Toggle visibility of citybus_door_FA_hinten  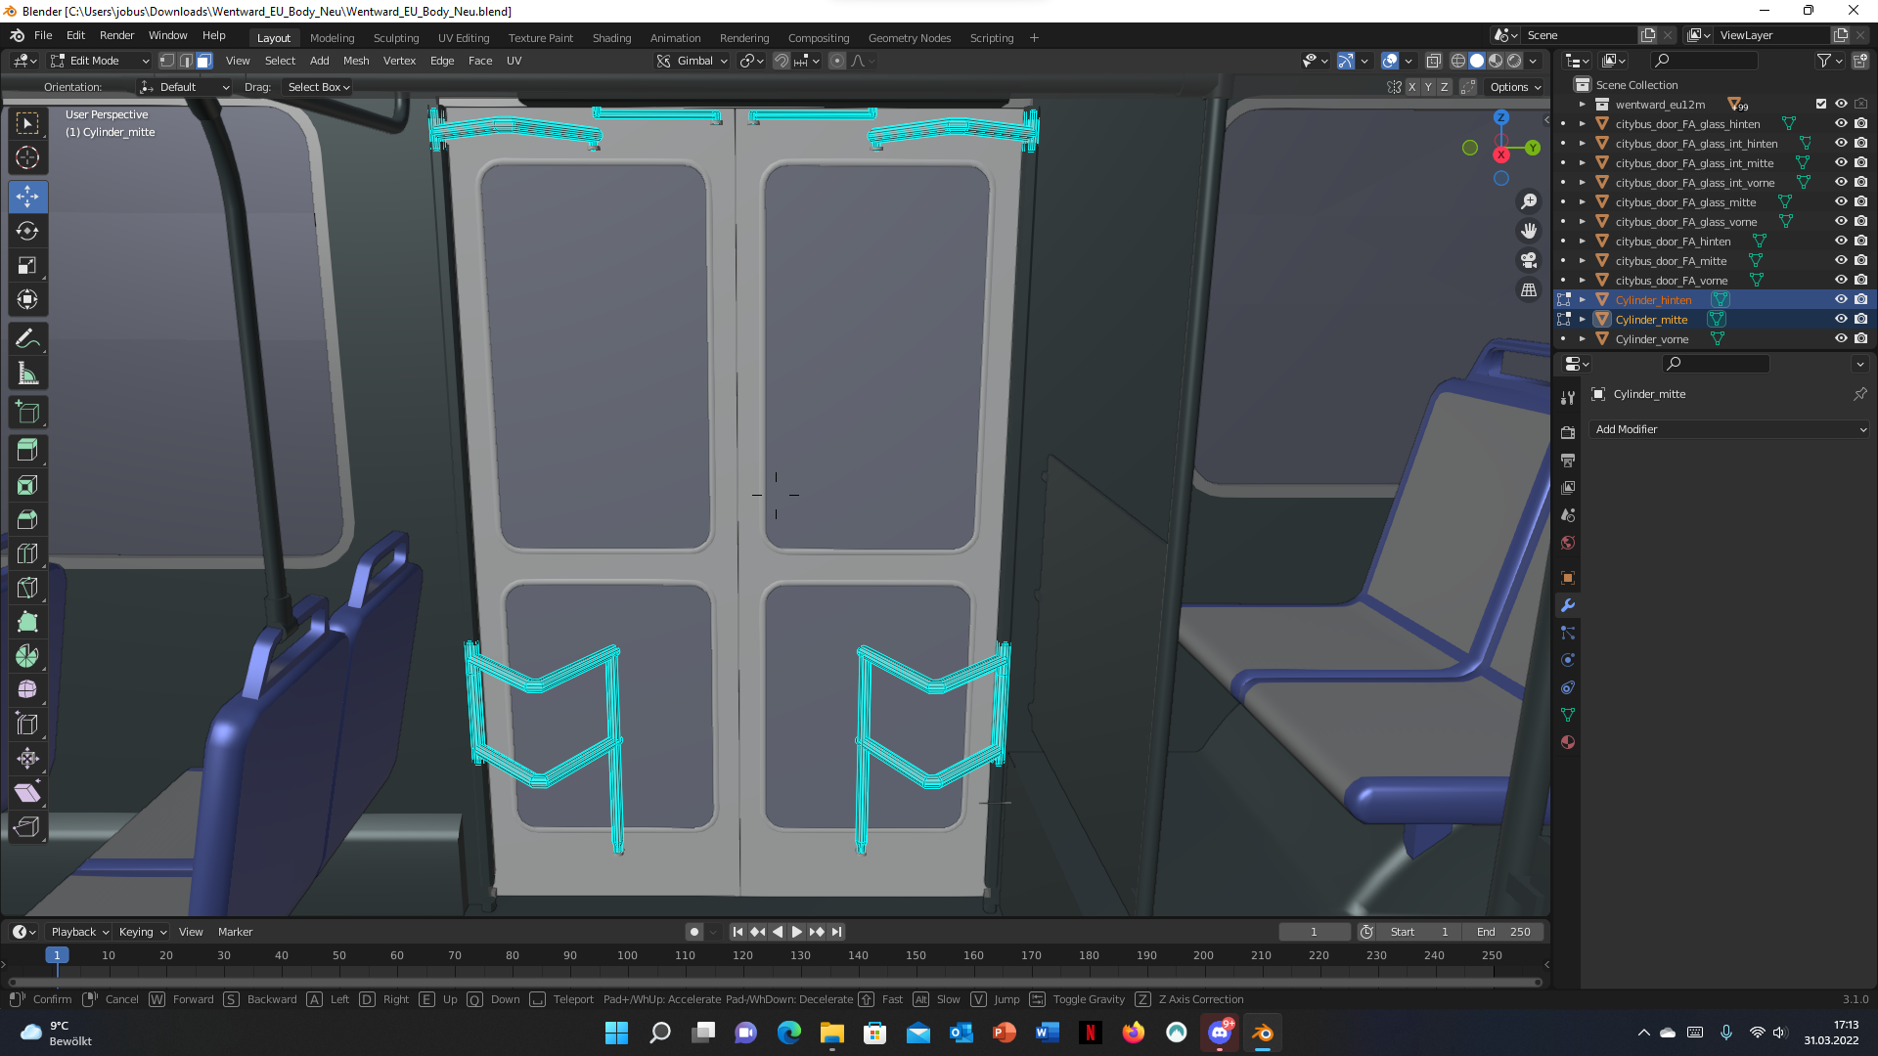pyautogui.click(x=1841, y=241)
